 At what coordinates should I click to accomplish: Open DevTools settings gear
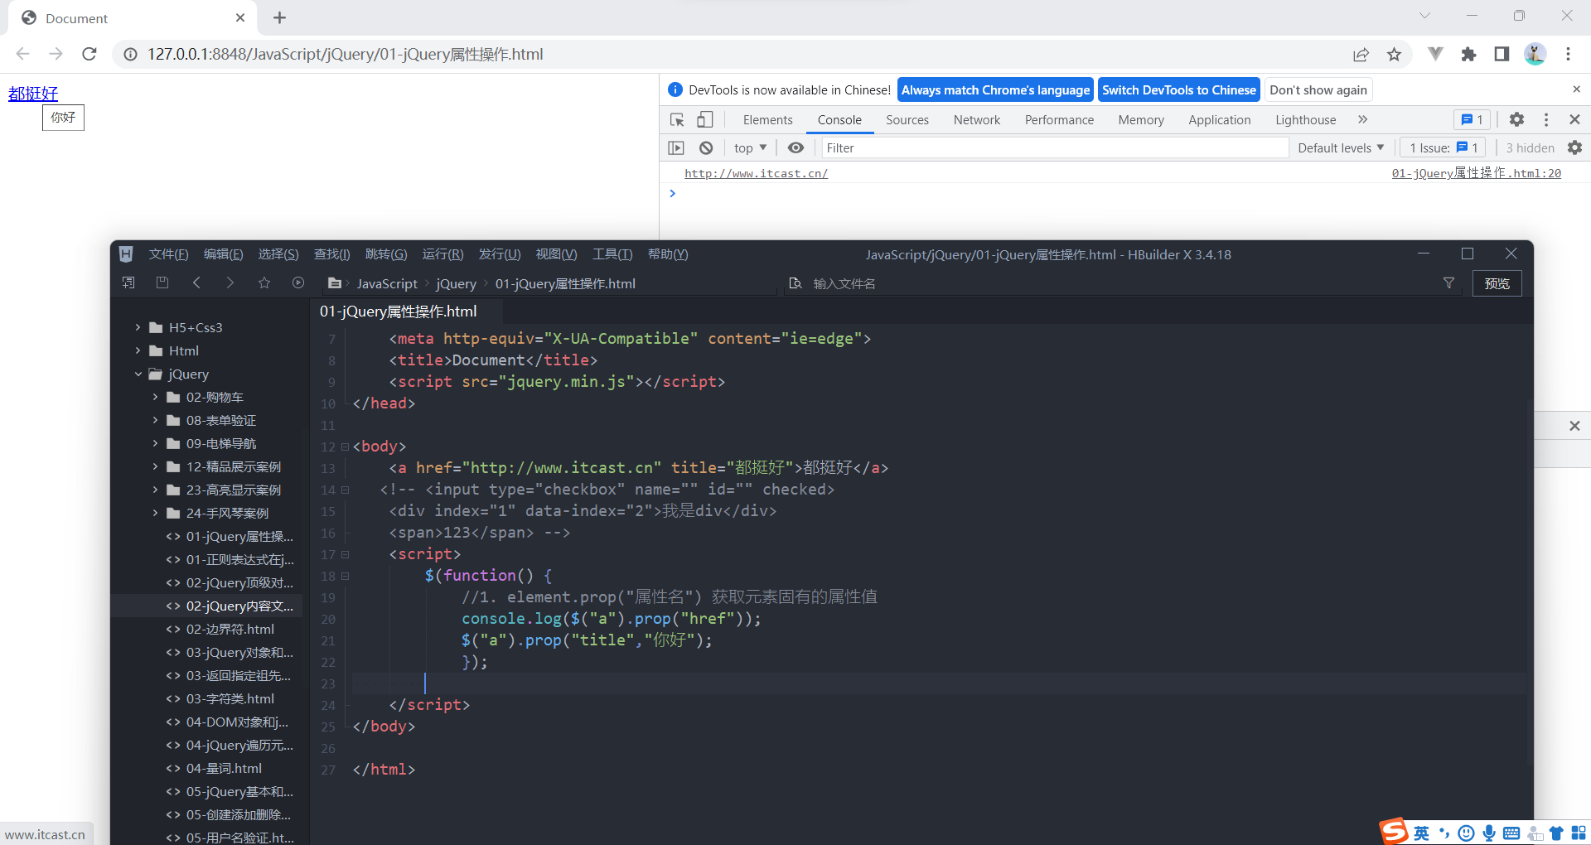click(x=1516, y=119)
